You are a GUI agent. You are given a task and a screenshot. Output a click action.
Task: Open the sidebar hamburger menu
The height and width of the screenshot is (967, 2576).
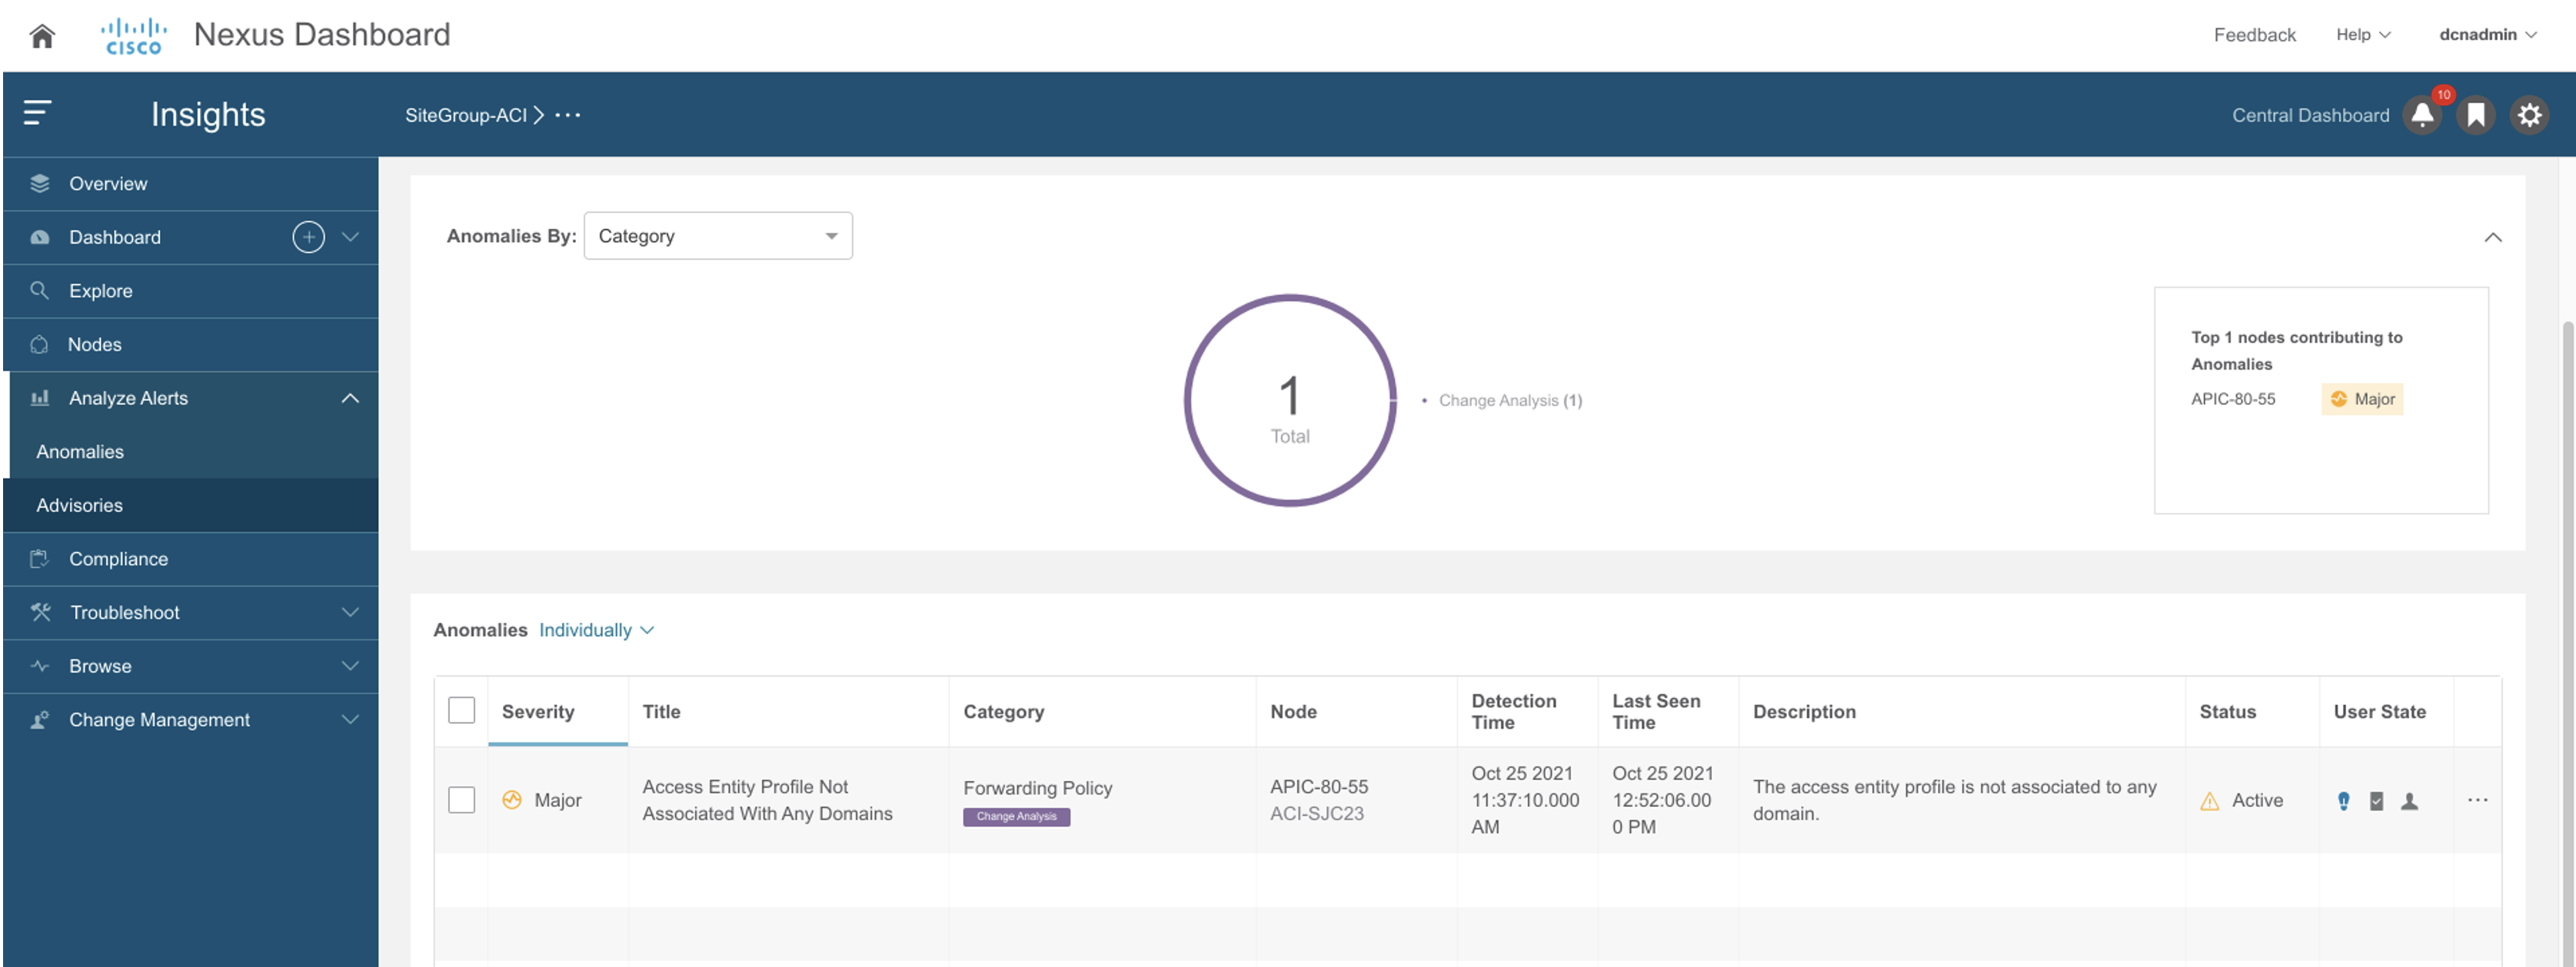click(x=37, y=113)
